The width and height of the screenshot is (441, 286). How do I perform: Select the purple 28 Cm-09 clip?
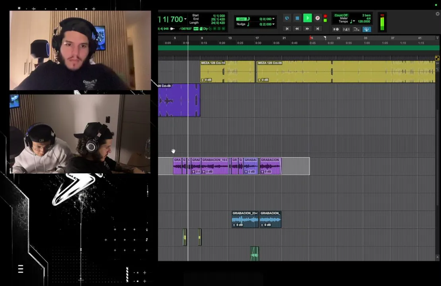(179, 100)
